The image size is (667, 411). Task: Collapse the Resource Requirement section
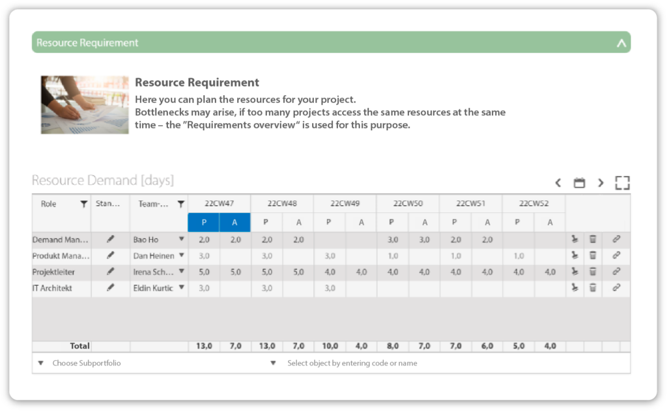pos(621,43)
